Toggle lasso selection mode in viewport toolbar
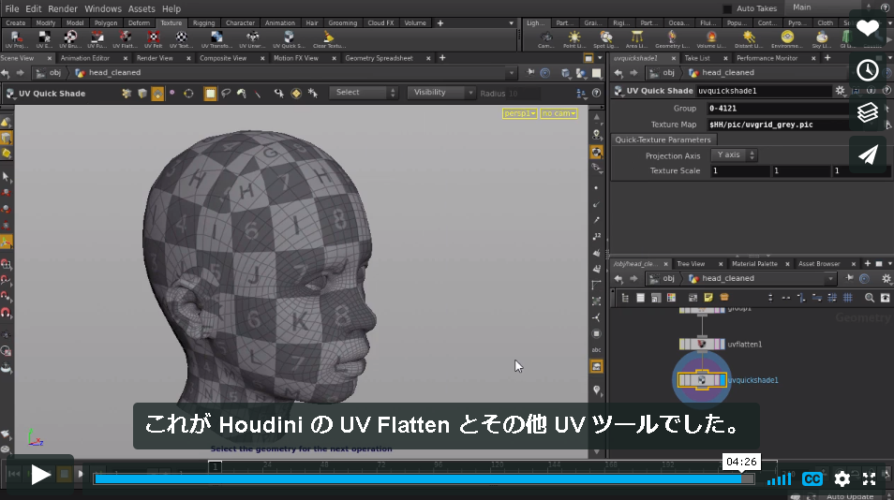 point(226,94)
